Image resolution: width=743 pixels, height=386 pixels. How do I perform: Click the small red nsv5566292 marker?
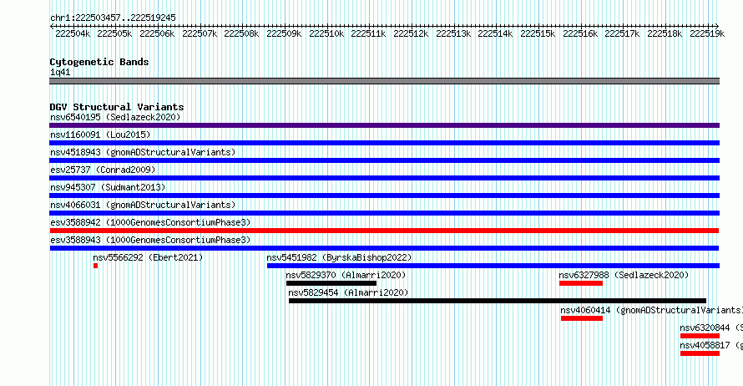[x=96, y=266]
